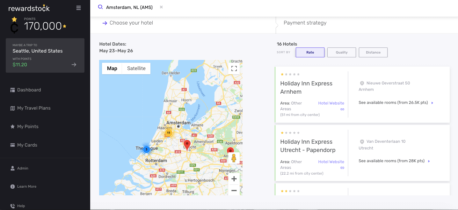Screen dimensions: 458x210
Task: Click Holiday Inn Express Utrecht - Papendorp title
Action: tap(308, 146)
